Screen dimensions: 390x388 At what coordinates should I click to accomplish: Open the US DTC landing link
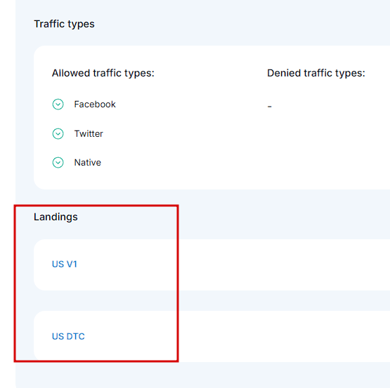tap(68, 336)
